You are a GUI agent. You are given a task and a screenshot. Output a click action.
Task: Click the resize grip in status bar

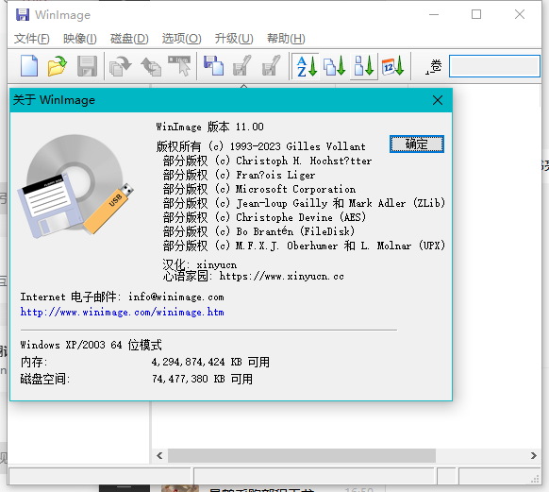(x=536, y=479)
